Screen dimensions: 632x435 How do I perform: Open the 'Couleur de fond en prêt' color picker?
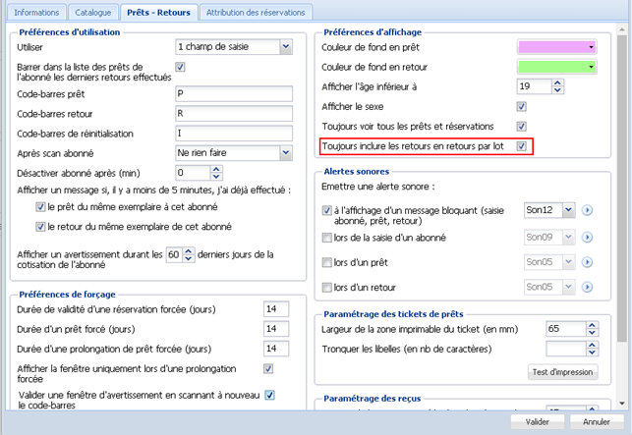coord(557,46)
